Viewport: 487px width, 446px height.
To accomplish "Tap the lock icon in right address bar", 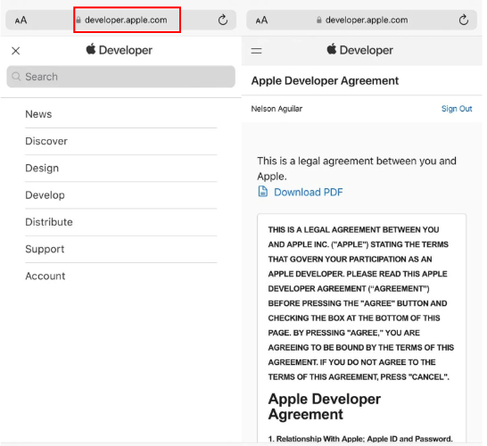I will [x=319, y=20].
